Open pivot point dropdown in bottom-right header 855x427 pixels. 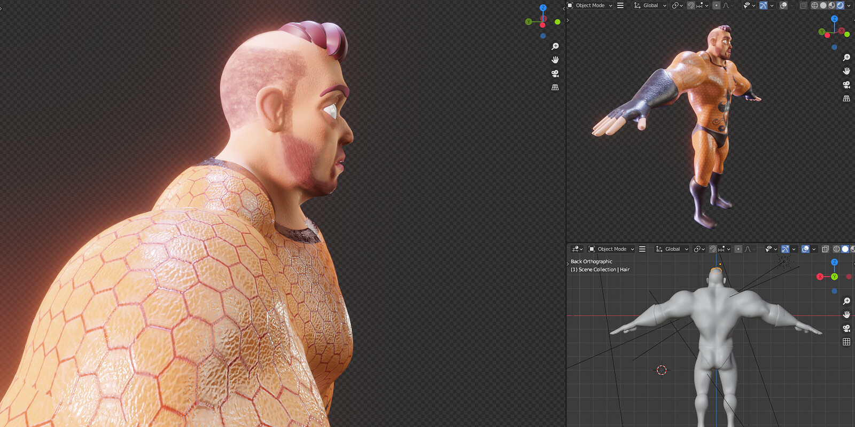pos(699,249)
